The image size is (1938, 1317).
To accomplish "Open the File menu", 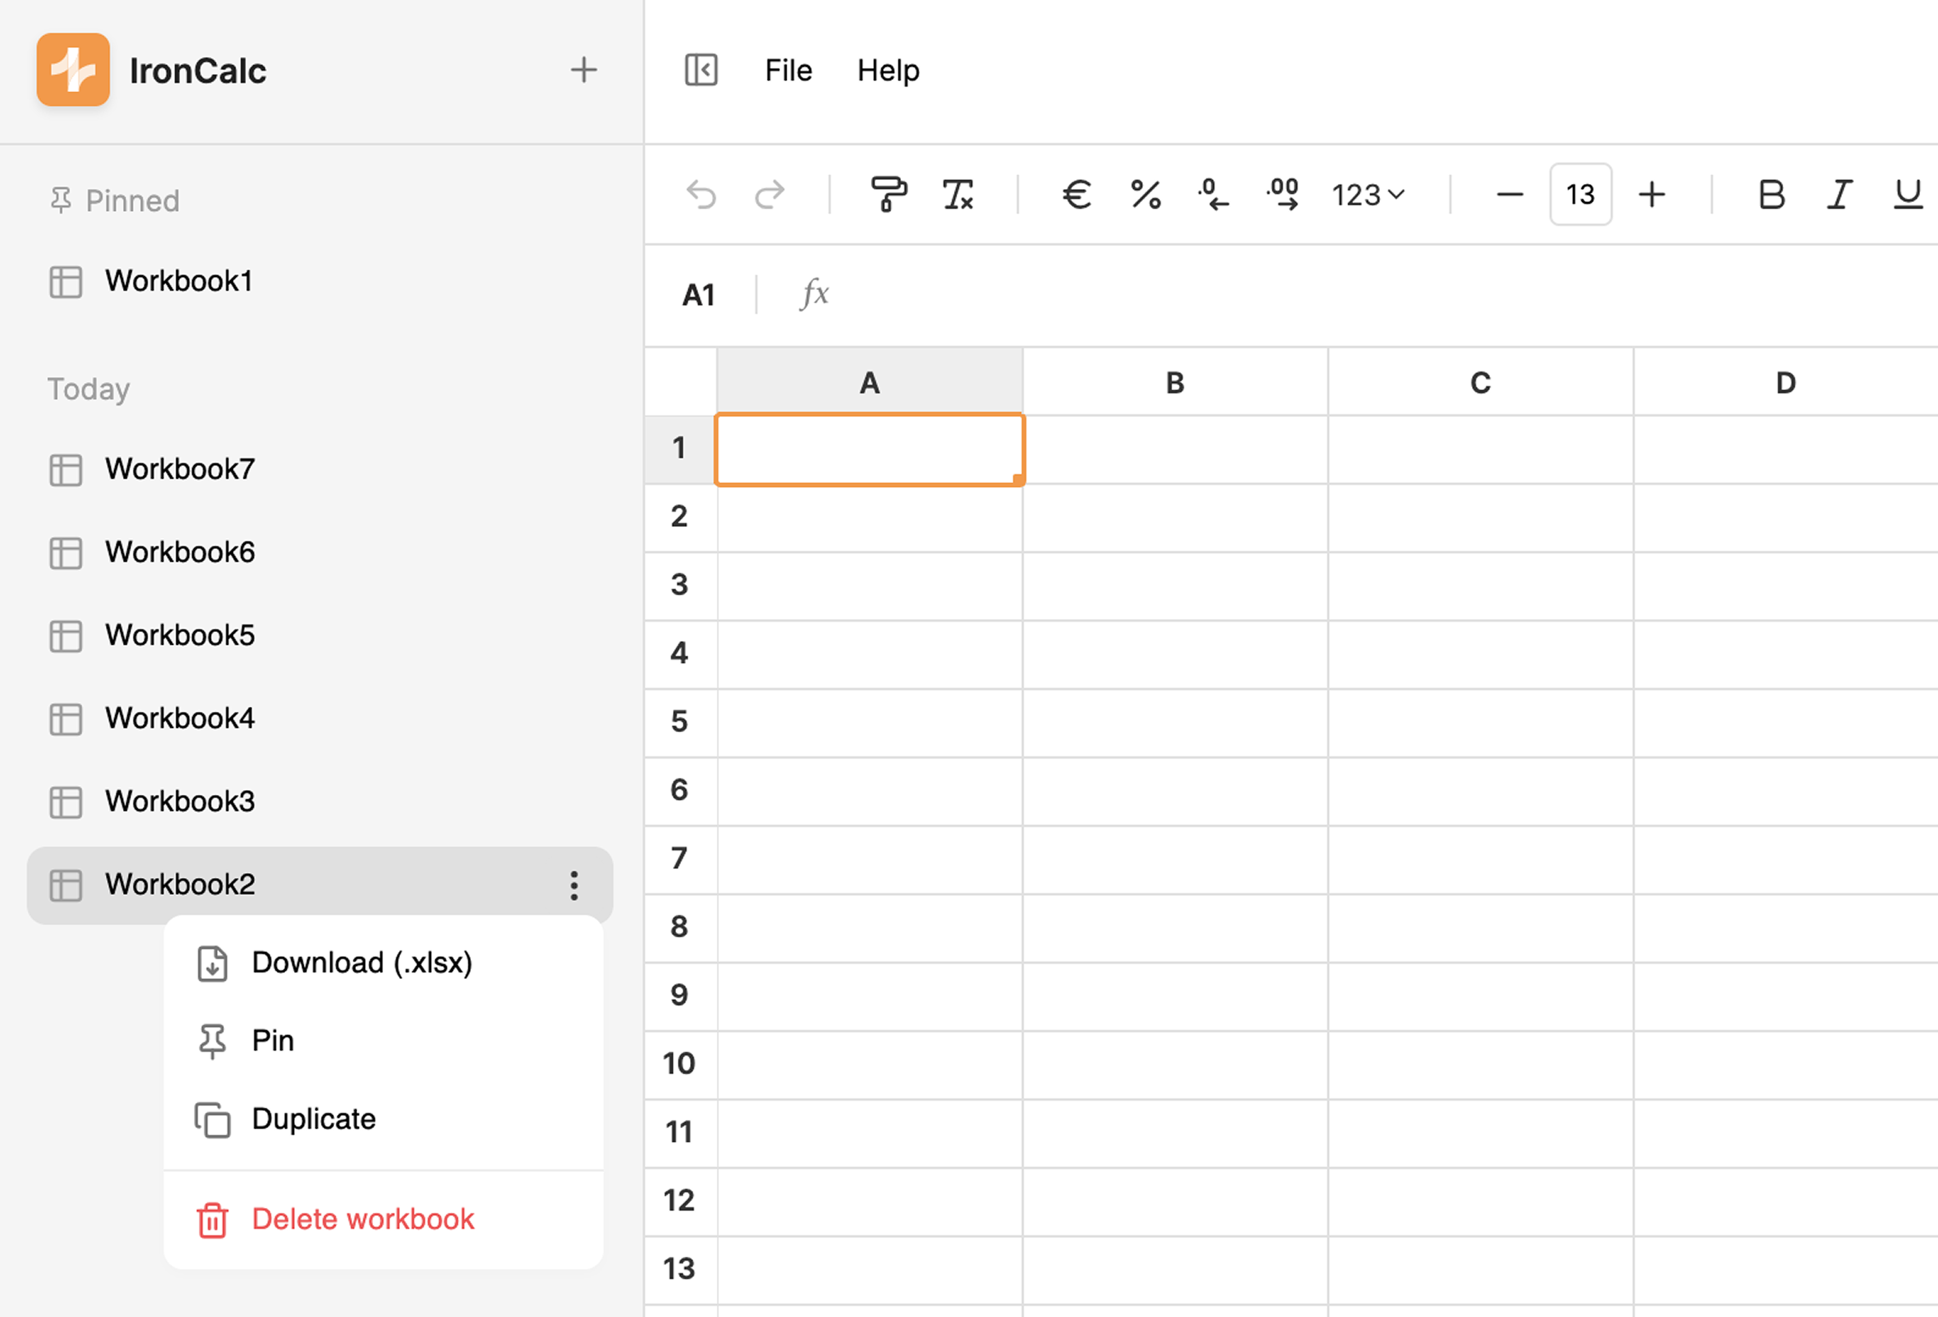I will click(x=787, y=70).
